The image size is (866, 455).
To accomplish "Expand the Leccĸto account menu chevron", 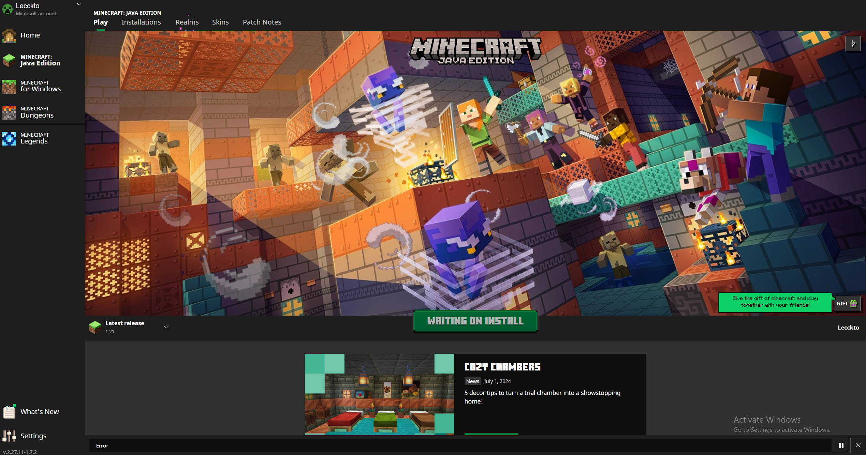I will pos(79,4).
